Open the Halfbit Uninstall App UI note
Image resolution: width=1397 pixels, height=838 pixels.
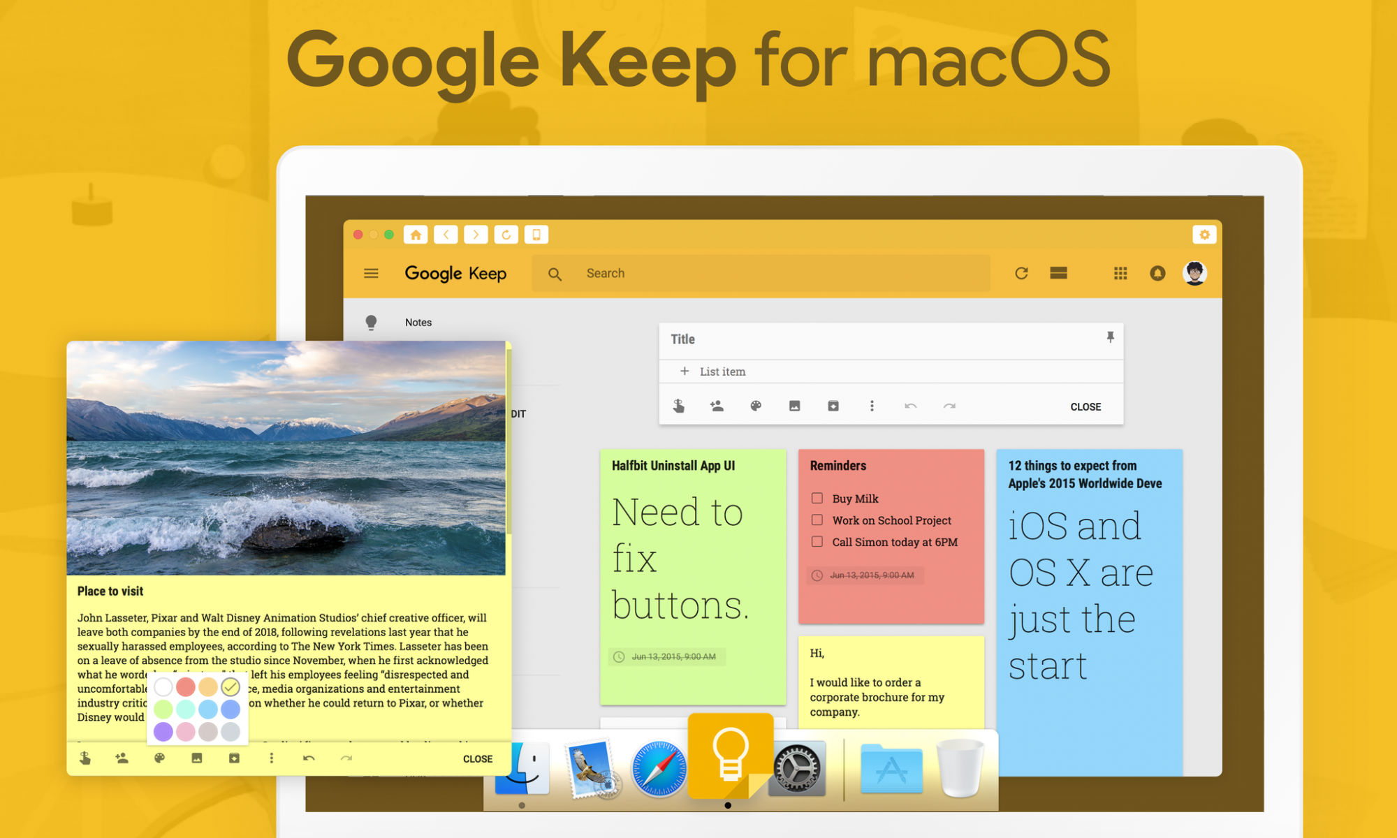[693, 576]
